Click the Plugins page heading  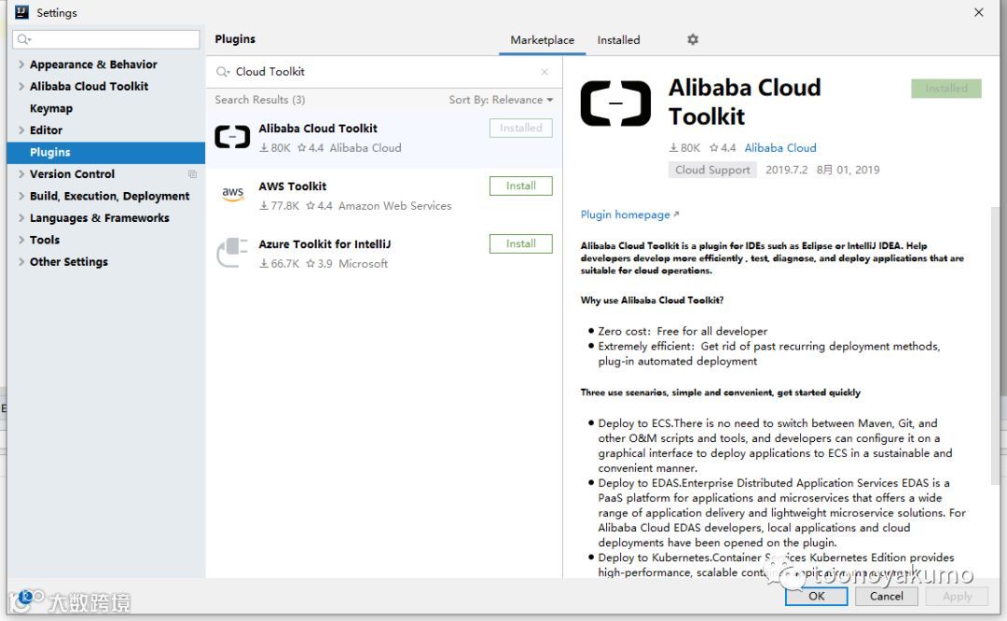pos(235,39)
